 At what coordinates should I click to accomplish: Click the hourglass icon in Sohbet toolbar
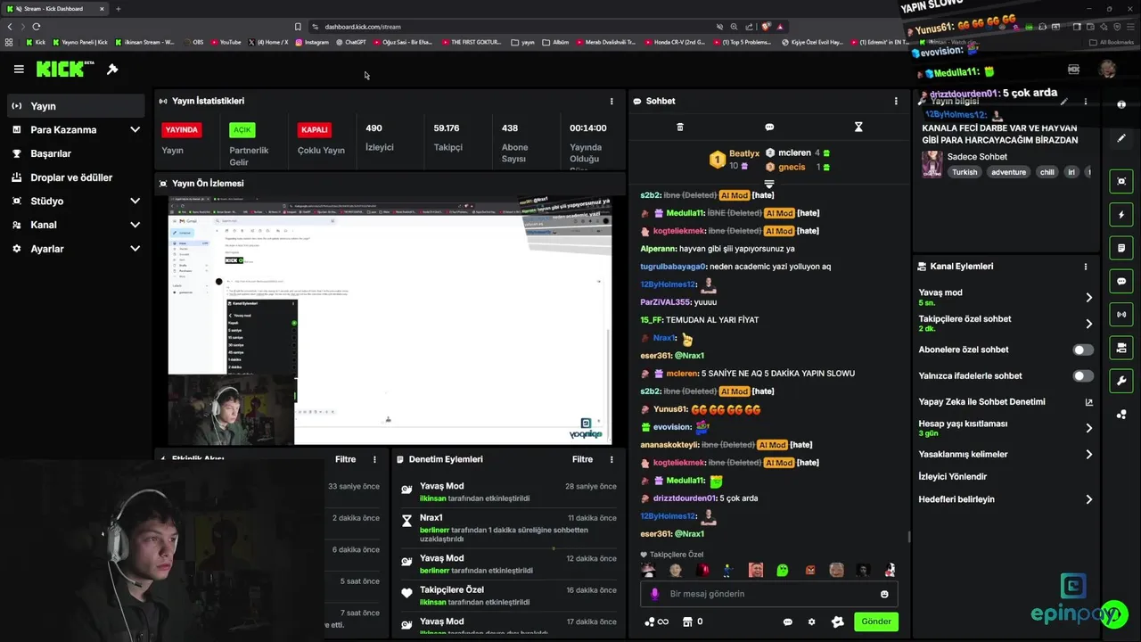pos(858,127)
